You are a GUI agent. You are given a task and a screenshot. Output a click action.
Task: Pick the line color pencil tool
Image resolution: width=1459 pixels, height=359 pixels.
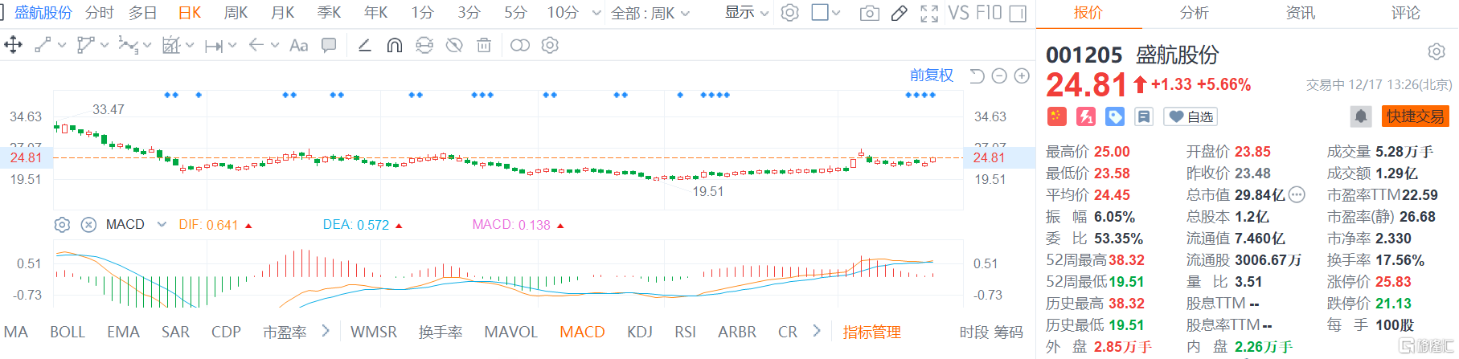click(x=364, y=45)
